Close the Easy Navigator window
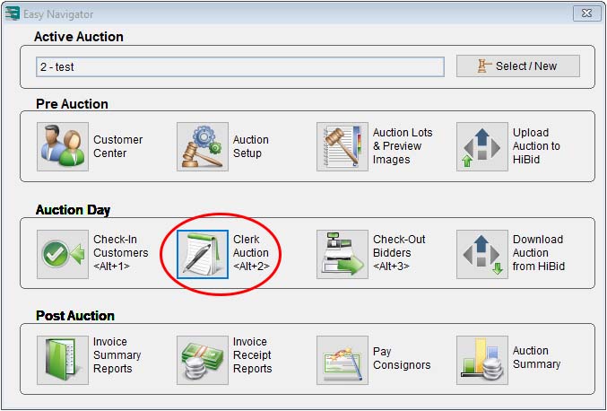 click(x=586, y=13)
